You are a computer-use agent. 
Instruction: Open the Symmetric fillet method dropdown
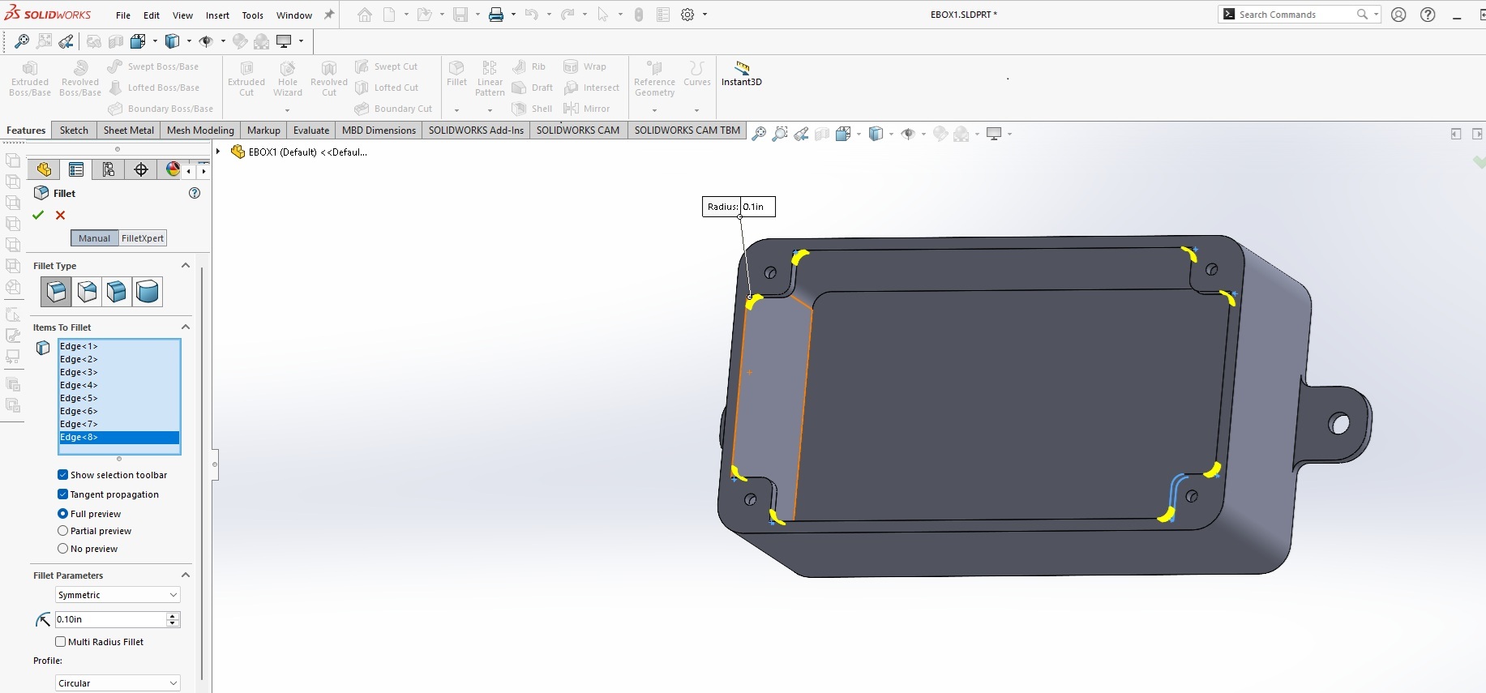[118, 595]
